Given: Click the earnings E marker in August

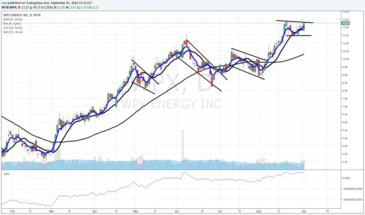Looking at the screenshot, I should point(263,161).
